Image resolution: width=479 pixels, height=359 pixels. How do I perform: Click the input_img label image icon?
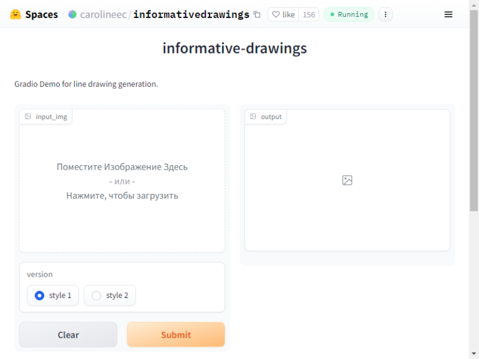28,117
